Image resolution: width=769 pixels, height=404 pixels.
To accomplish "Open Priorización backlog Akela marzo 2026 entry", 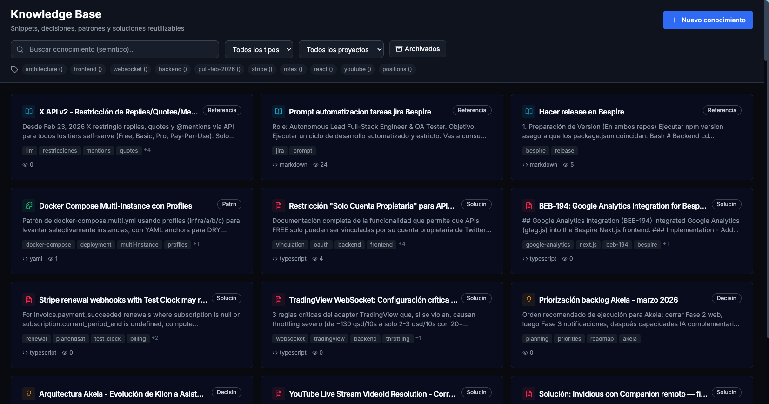I will pos(632,325).
